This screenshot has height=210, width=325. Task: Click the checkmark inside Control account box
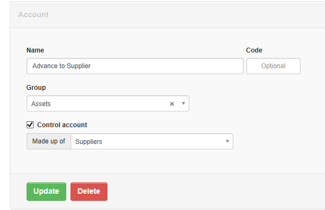pyautogui.click(x=30, y=124)
